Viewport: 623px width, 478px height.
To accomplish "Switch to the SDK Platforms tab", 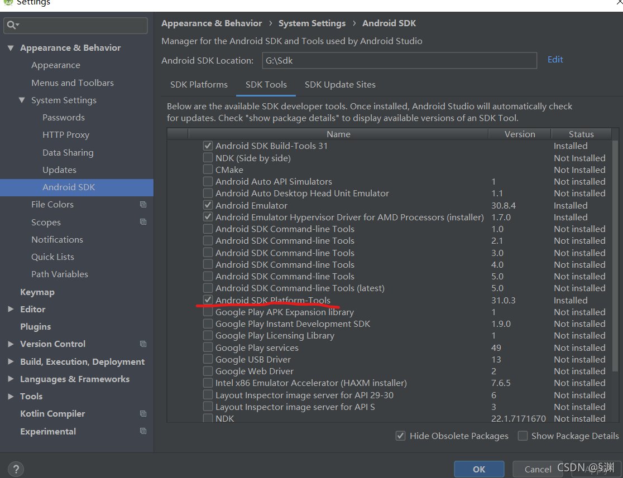I will 199,85.
